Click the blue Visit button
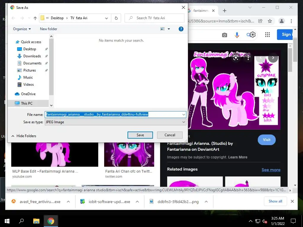 point(267,140)
